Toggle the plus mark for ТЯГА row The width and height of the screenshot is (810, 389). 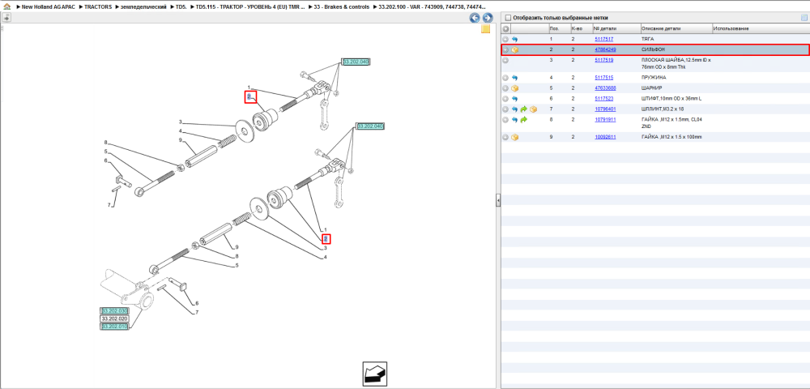point(505,39)
